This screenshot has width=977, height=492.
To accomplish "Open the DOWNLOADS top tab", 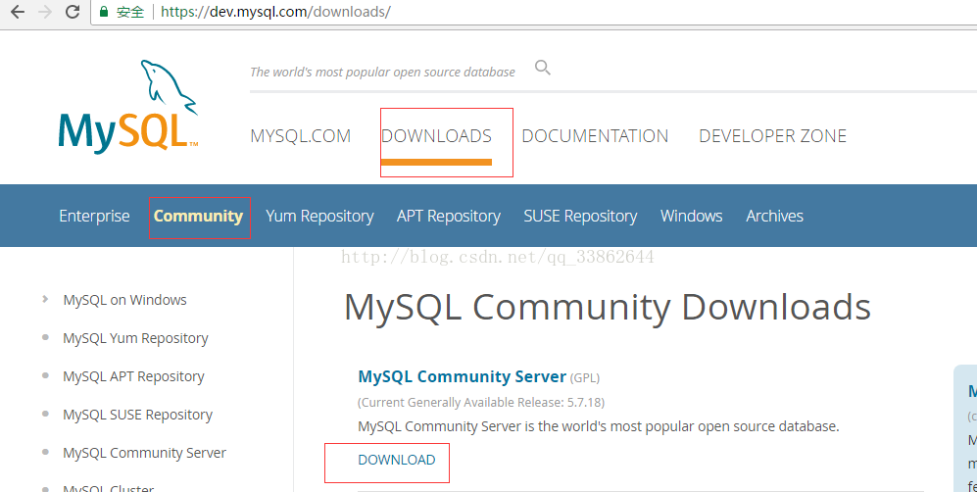I will point(436,136).
